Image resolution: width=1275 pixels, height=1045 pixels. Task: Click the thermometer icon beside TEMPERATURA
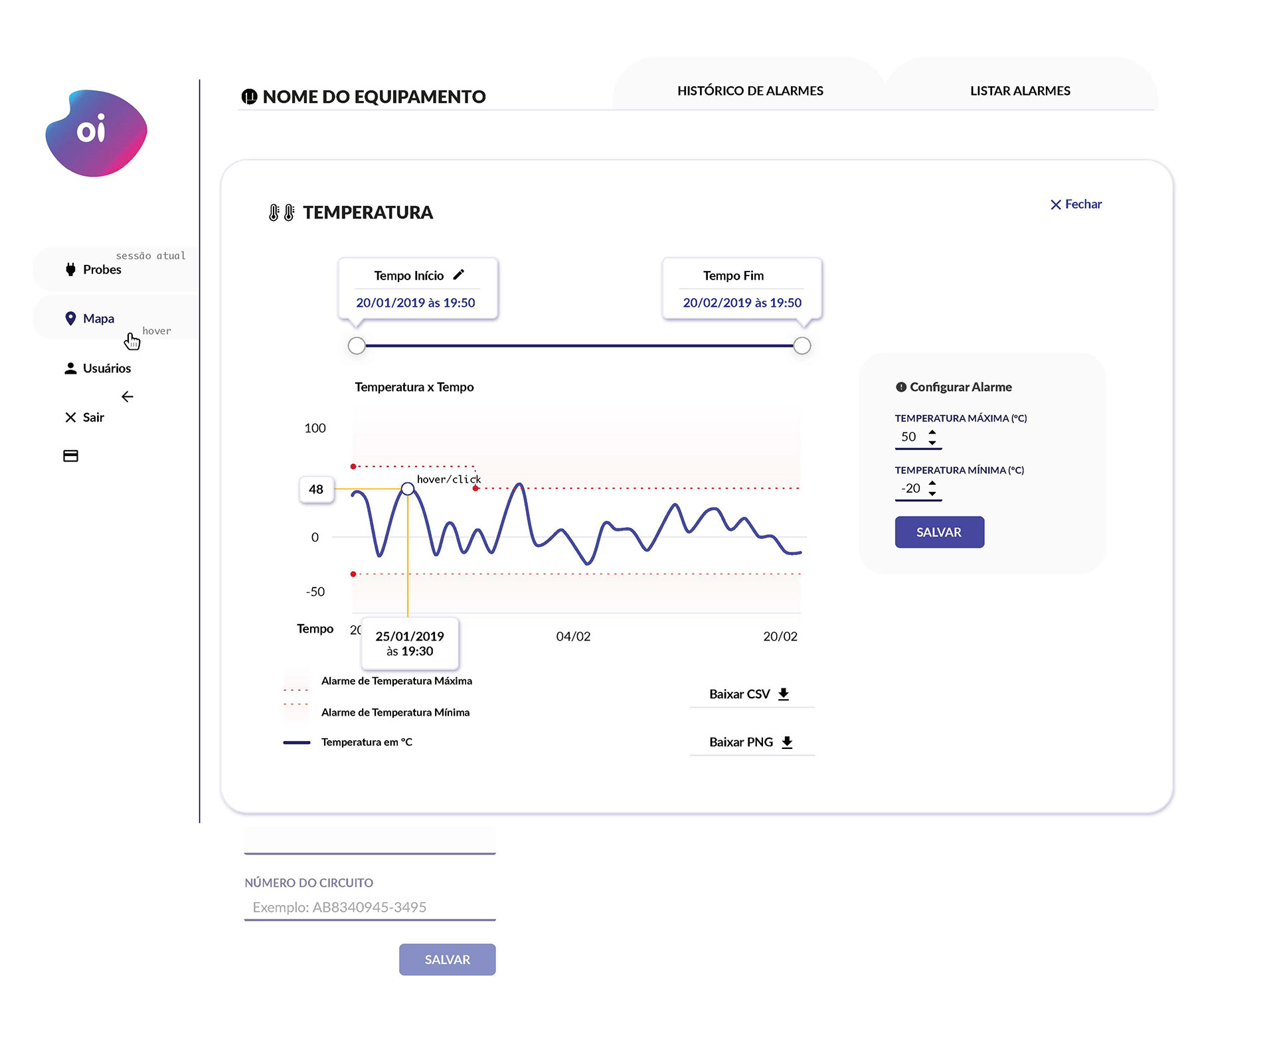pyautogui.click(x=282, y=212)
